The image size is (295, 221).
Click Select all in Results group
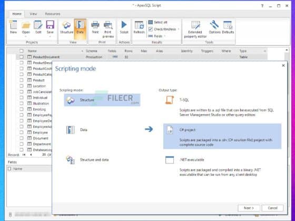[x=158, y=22]
